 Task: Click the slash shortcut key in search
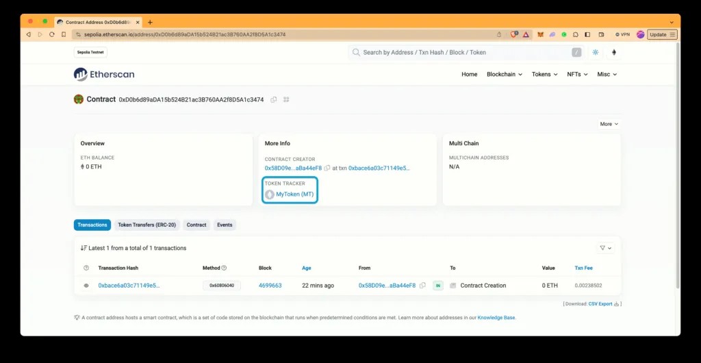pyautogui.click(x=576, y=52)
